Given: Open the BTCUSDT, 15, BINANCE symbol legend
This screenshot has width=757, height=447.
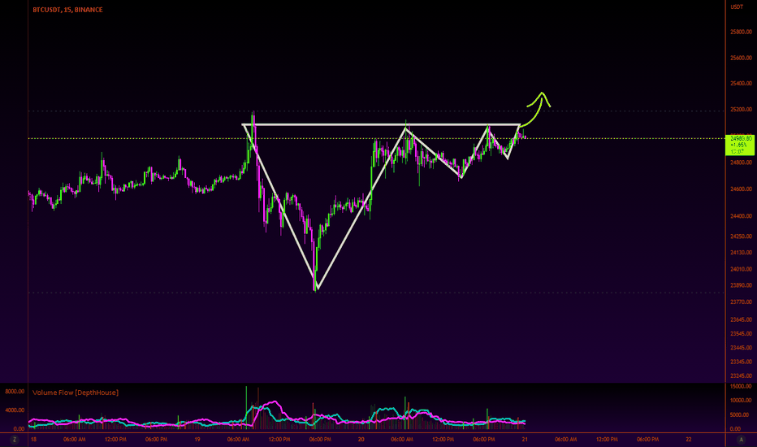Looking at the screenshot, I should coord(67,10).
